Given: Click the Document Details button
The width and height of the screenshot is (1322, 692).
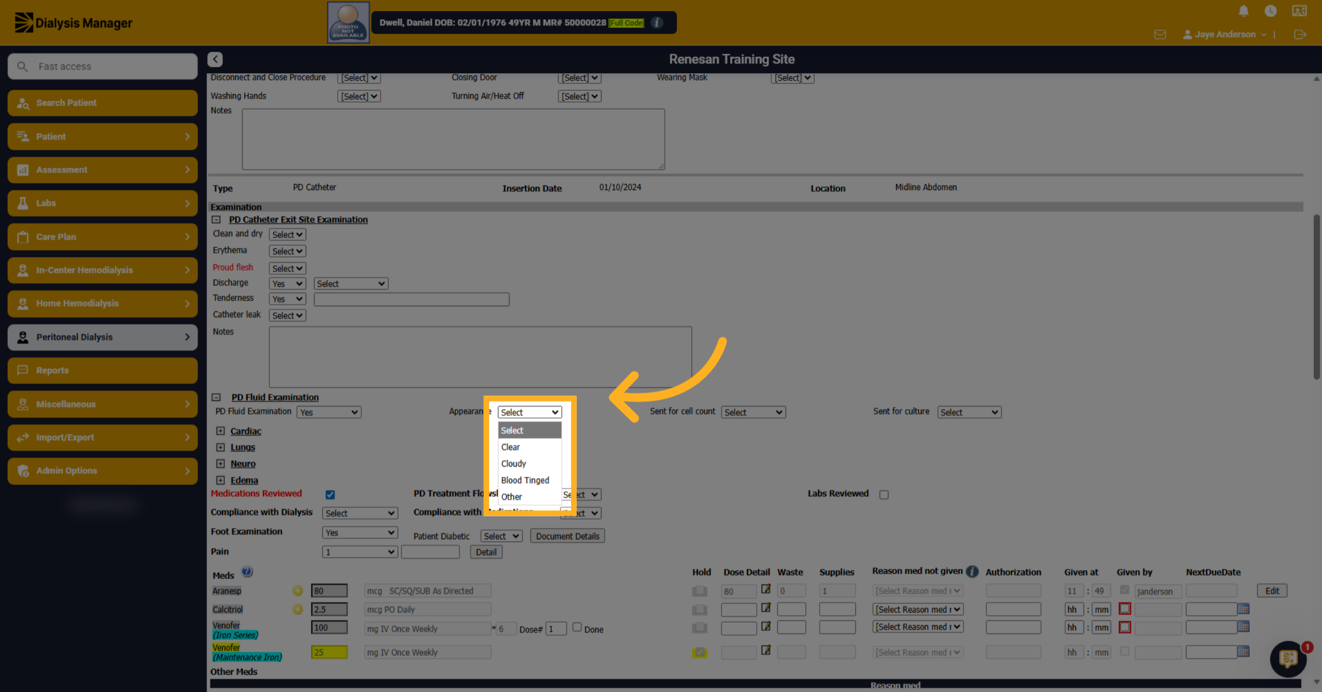Looking at the screenshot, I should coord(567,536).
